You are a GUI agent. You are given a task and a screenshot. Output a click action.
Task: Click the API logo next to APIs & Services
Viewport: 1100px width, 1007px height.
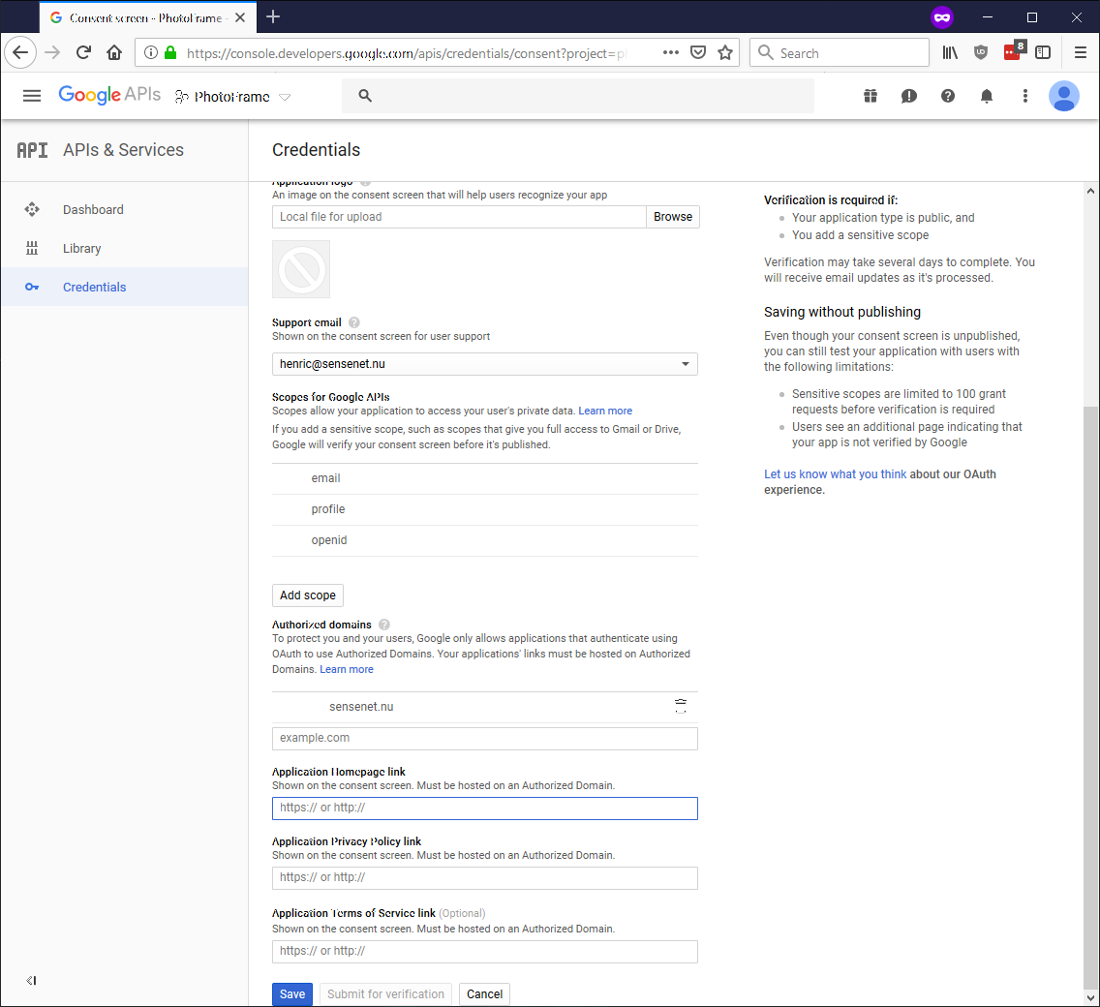32,150
